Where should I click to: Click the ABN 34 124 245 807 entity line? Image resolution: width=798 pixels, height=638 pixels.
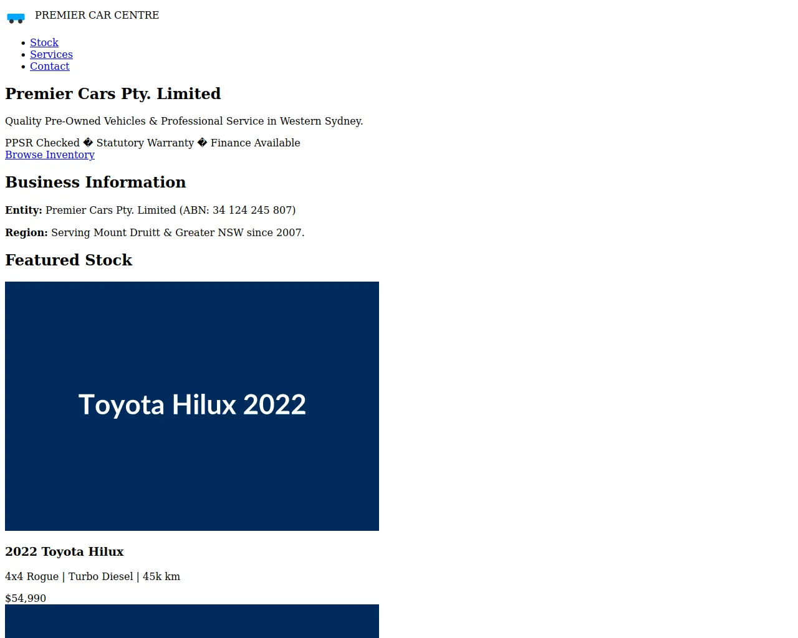coord(150,210)
